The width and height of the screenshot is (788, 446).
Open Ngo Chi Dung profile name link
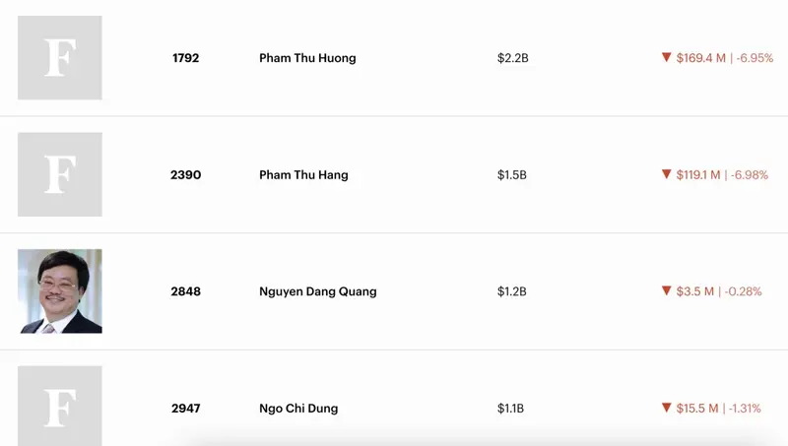coord(298,409)
